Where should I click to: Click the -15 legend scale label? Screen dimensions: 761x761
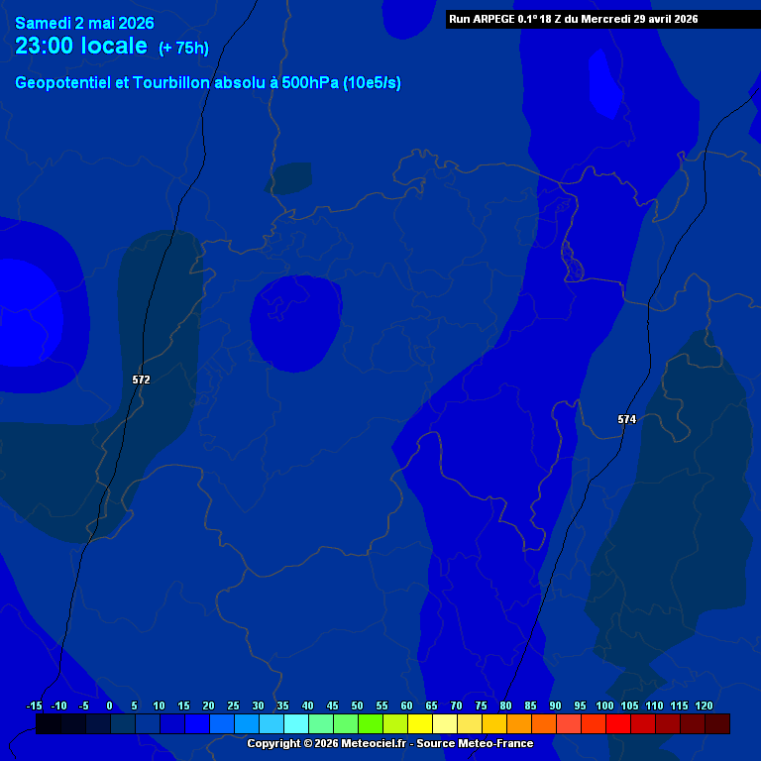tap(35, 706)
